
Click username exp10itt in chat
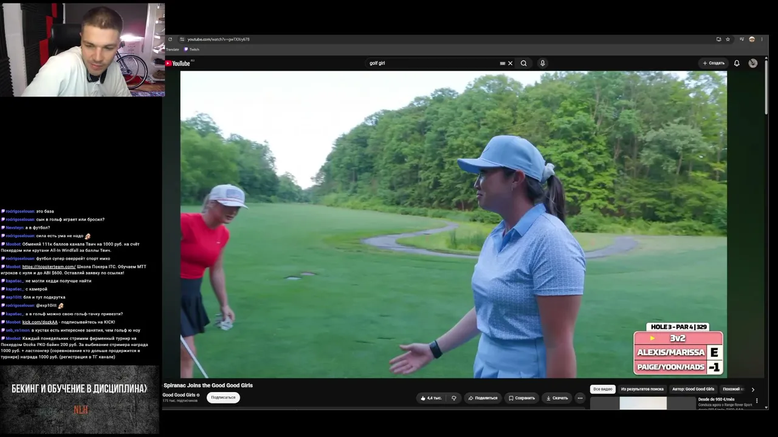14,297
